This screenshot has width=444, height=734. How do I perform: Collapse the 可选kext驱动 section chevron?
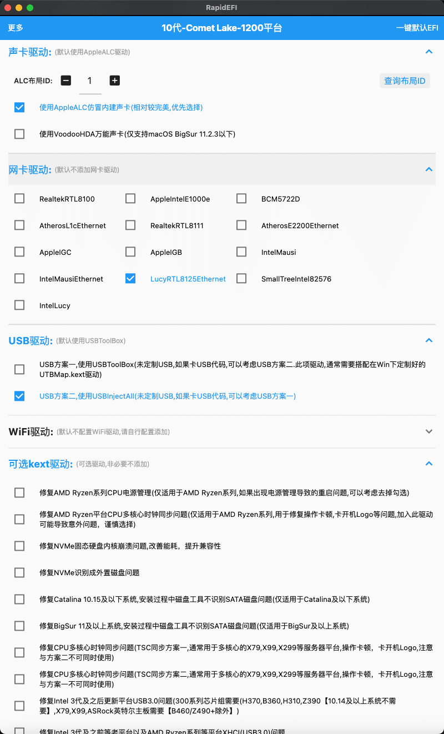428,464
